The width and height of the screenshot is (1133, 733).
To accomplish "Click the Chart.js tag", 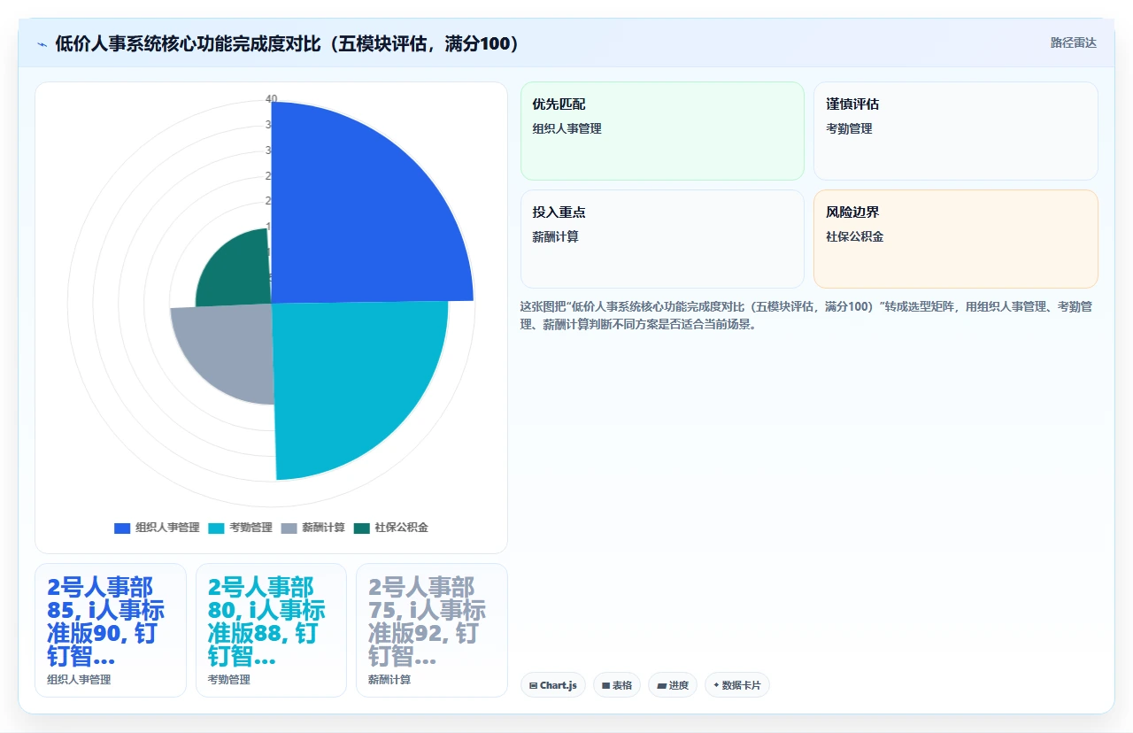I will [553, 685].
